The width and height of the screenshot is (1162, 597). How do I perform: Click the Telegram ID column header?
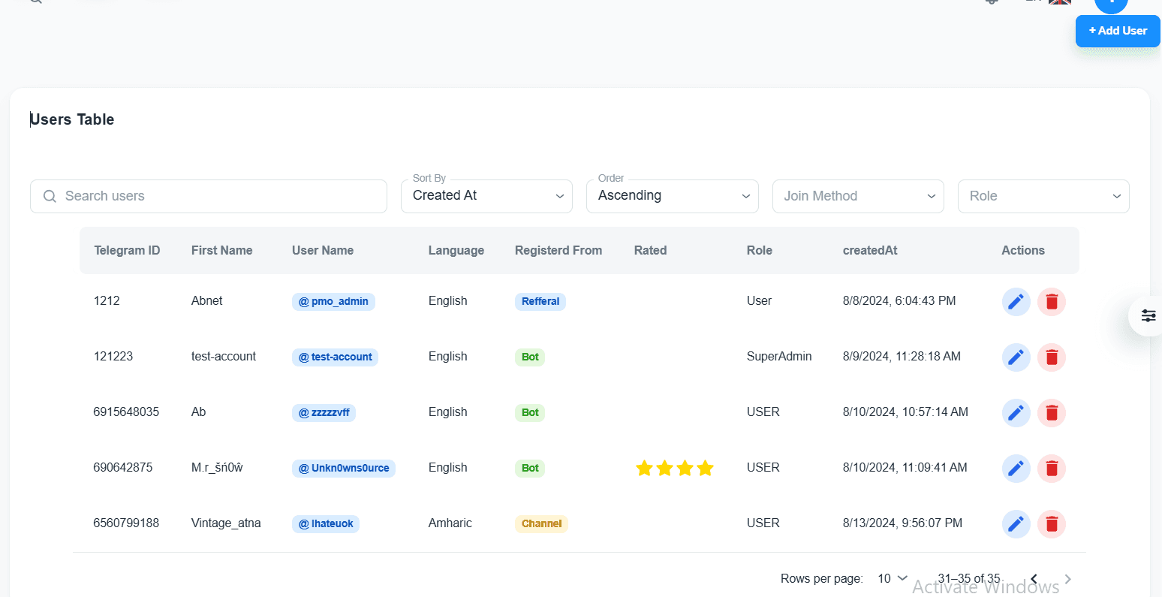pos(127,251)
